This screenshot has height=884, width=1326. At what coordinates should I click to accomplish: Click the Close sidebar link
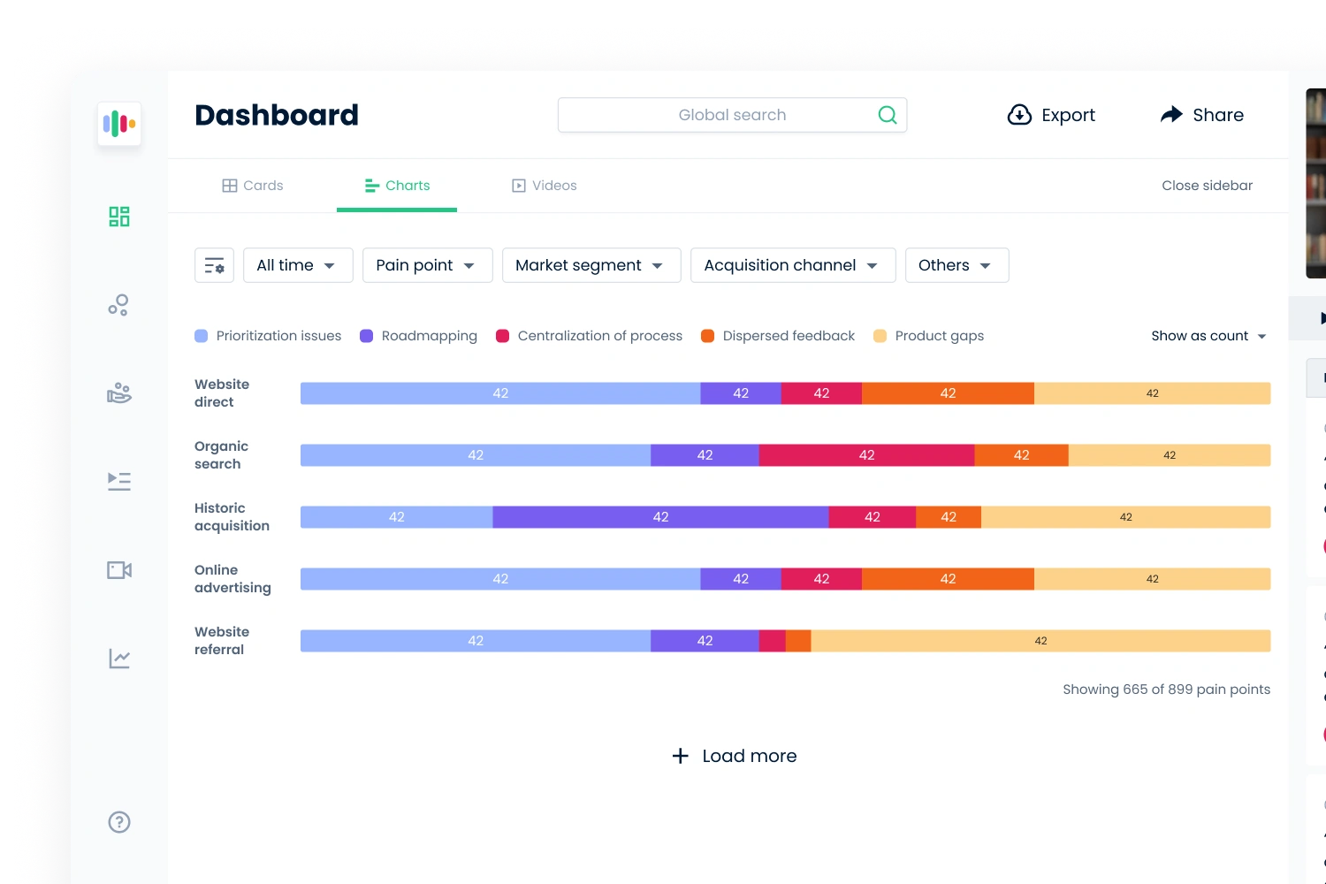1208,186
